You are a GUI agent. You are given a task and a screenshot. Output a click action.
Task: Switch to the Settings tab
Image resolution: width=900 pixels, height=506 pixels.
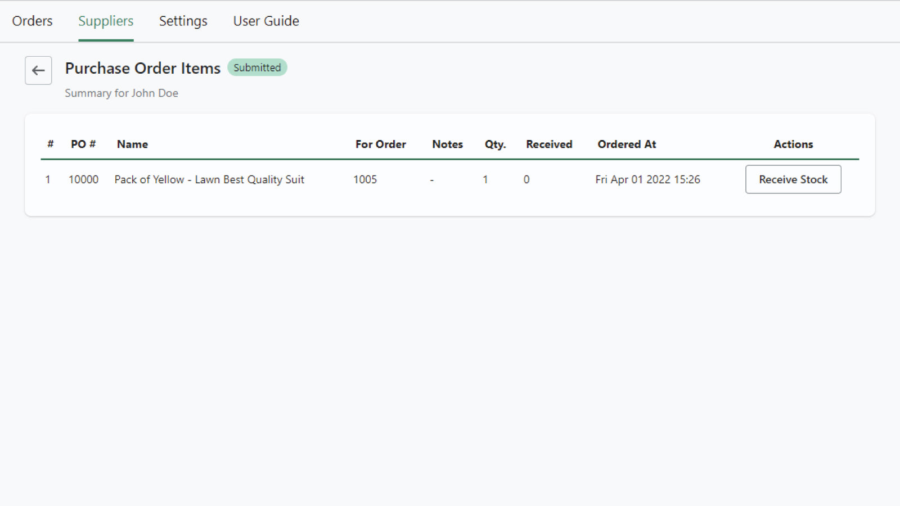coord(183,21)
